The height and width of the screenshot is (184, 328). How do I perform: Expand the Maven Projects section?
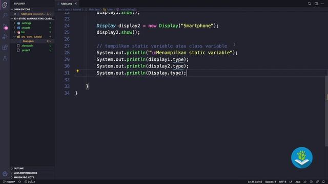pyautogui.click(x=32, y=177)
